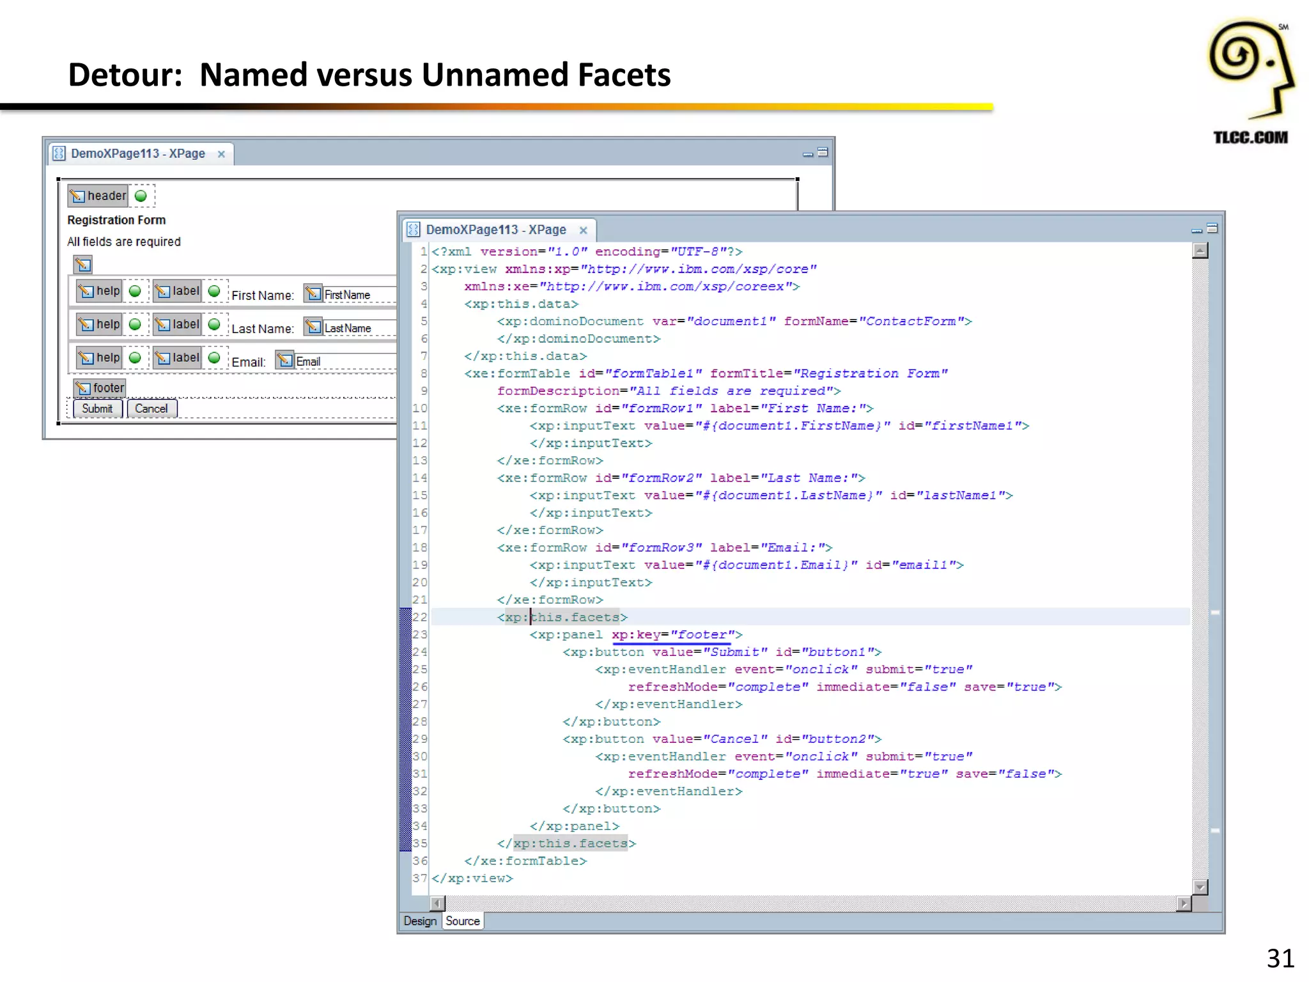Click the 'Email:' label in design view
Image resolution: width=1309 pixels, height=982 pixels.
pyautogui.click(x=249, y=362)
